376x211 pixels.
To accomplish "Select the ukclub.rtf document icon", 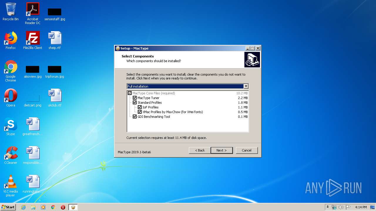I will [55, 98].
